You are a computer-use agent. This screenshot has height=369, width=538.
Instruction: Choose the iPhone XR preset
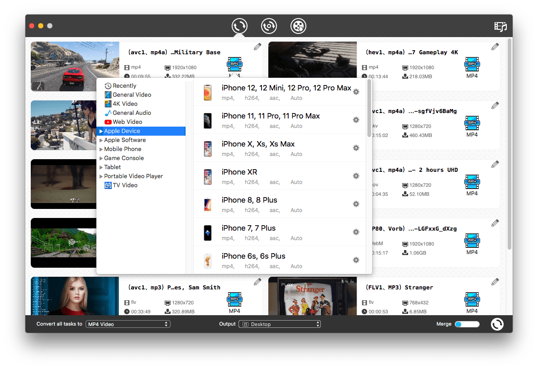click(280, 176)
